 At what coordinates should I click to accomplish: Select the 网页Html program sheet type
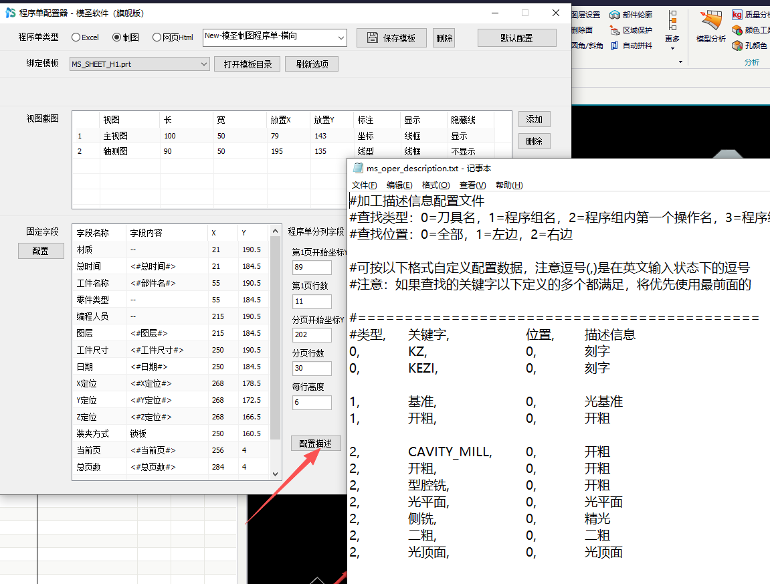(173, 37)
